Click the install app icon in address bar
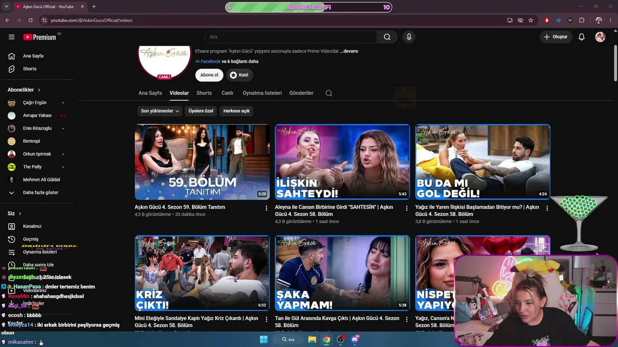 510,20
